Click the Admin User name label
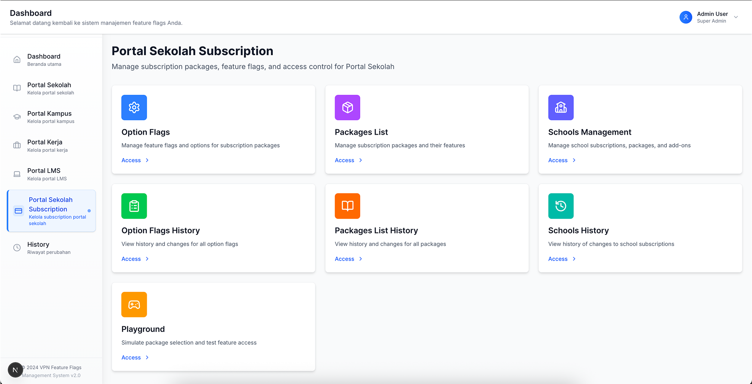This screenshot has height=384, width=752. click(x=712, y=14)
